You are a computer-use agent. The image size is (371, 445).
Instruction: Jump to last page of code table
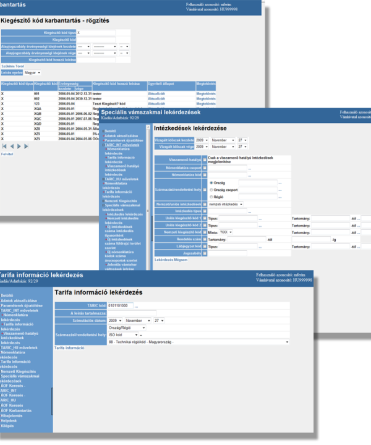[x=26, y=146]
